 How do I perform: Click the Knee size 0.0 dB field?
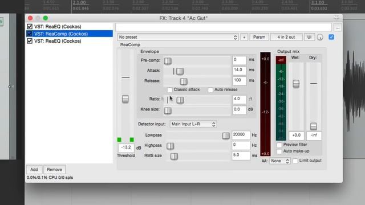(x=240, y=110)
